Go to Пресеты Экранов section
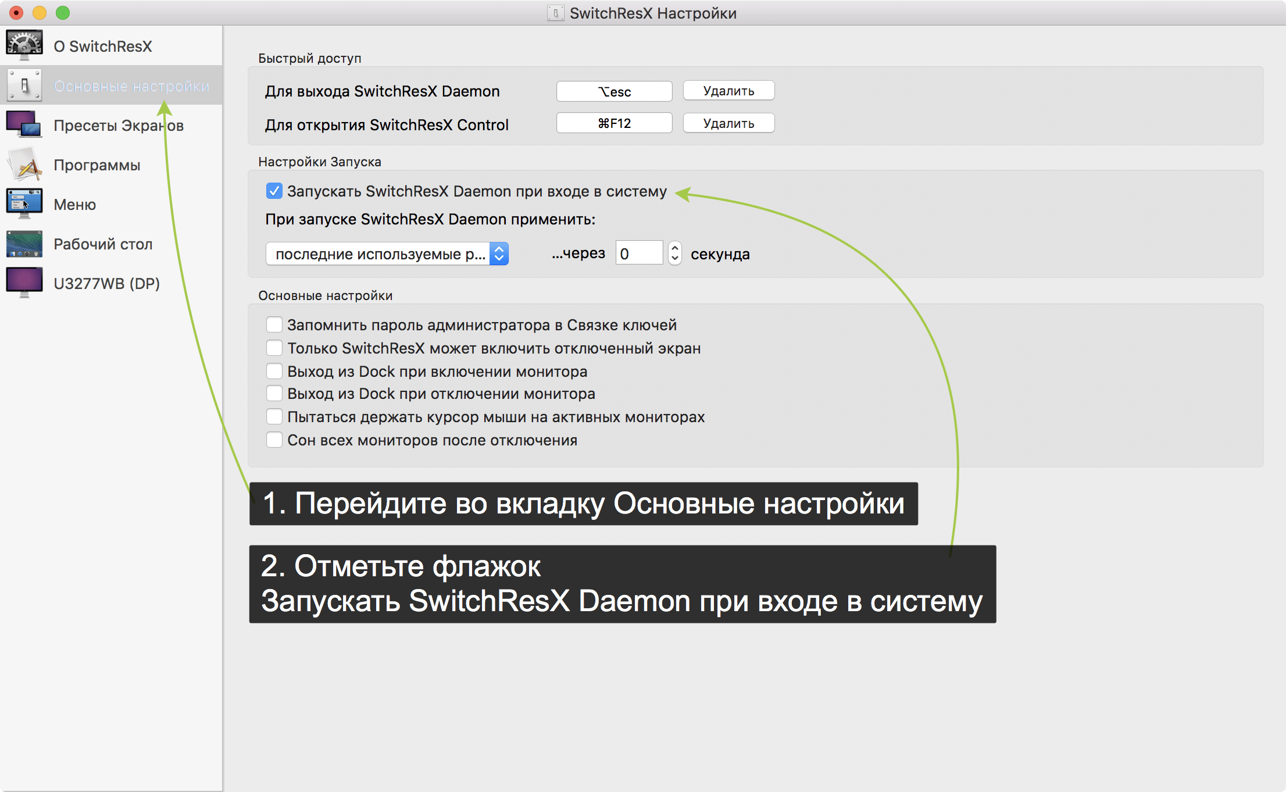The height and width of the screenshot is (792, 1286). (x=111, y=125)
